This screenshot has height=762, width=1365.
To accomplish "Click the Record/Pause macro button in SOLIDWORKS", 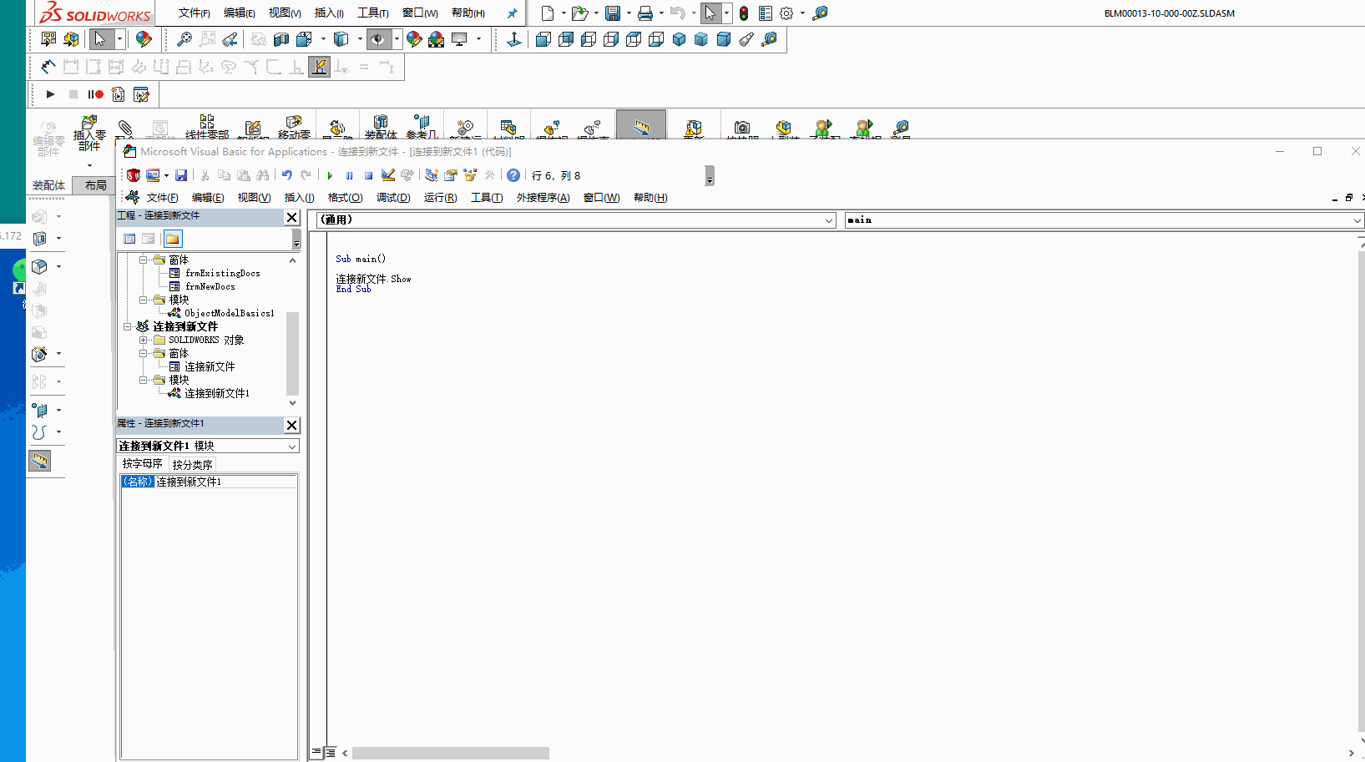I will pos(95,94).
